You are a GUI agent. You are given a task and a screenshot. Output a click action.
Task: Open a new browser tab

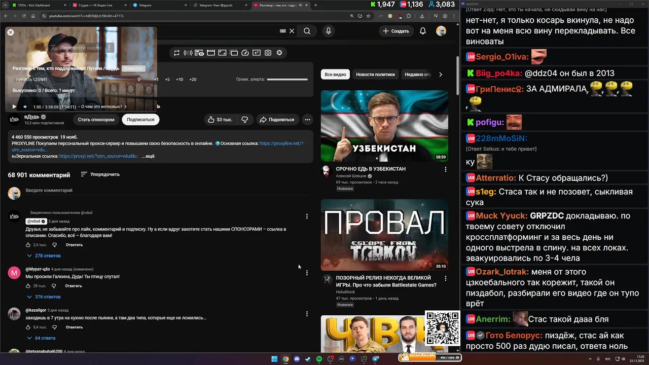pyautogui.click(x=315, y=5)
